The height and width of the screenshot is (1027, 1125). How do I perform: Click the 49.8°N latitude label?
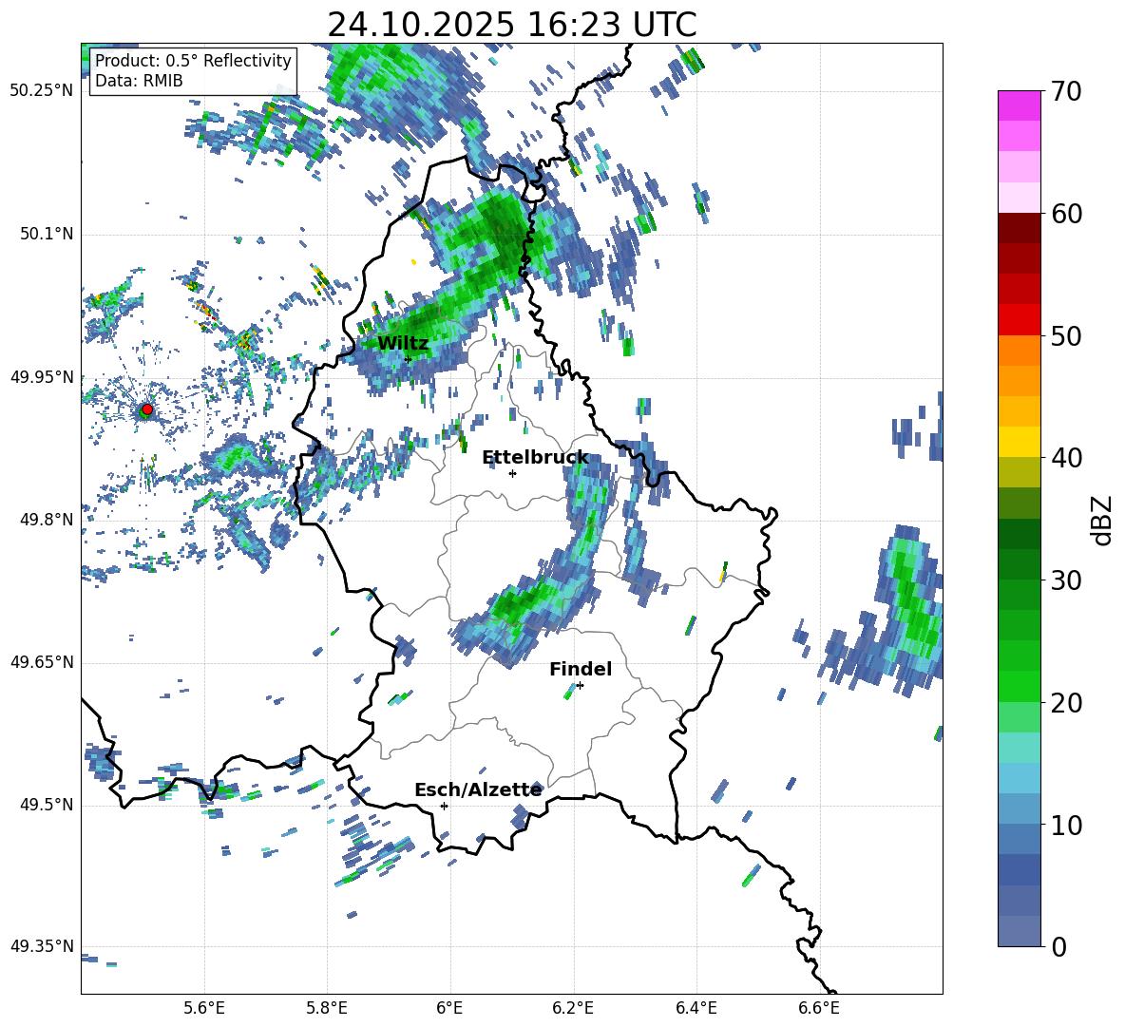[x=46, y=520]
